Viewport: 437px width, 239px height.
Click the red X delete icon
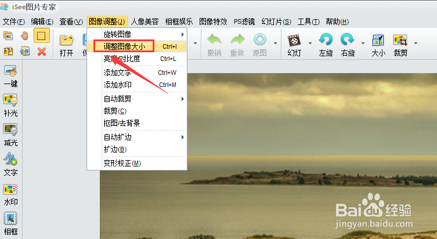tap(42, 52)
